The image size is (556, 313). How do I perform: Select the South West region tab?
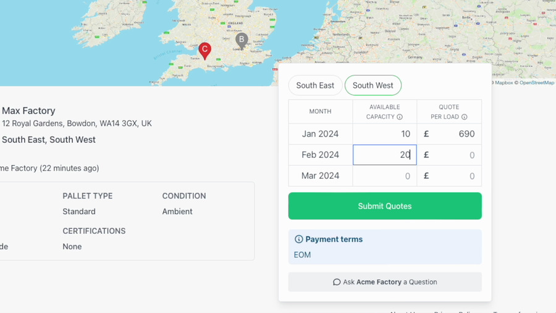point(373,85)
